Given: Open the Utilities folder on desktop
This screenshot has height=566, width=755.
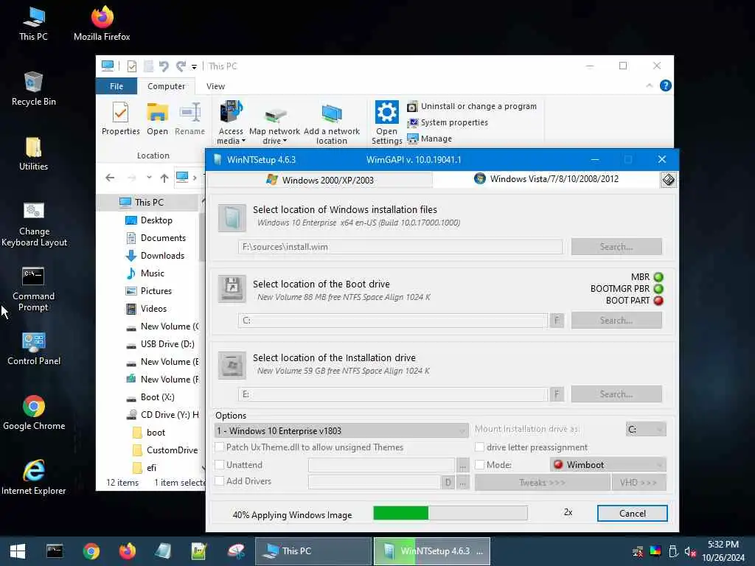Looking at the screenshot, I should point(33,154).
